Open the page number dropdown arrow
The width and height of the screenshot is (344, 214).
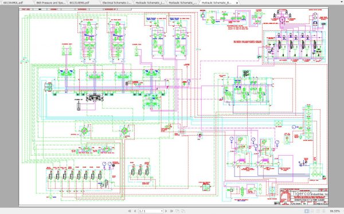point(162,211)
